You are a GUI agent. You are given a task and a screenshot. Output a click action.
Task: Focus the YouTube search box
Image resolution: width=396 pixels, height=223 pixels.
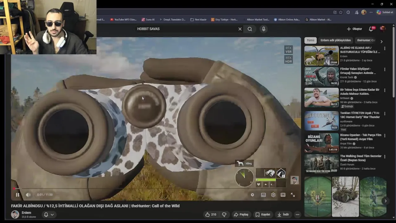pos(186,29)
